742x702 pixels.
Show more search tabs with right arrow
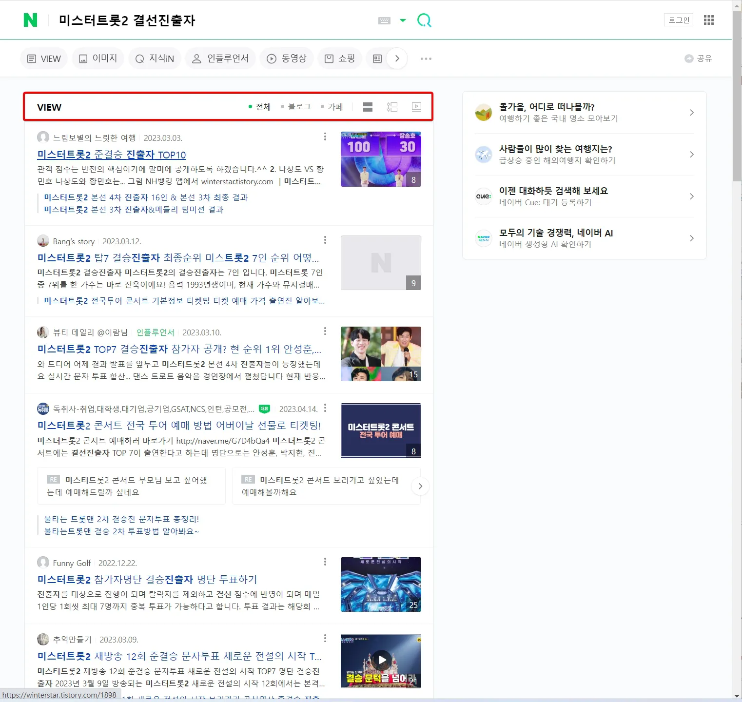[x=397, y=58]
